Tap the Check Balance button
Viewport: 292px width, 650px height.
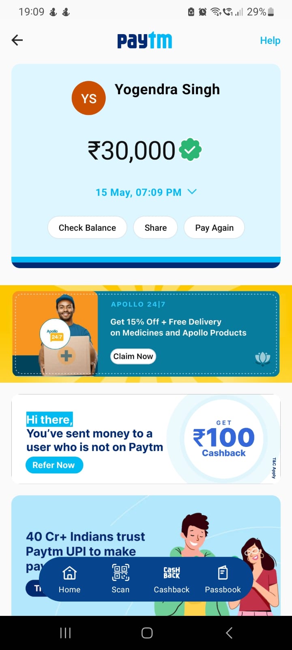[x=87, y=227]
